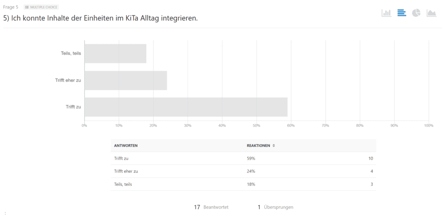Click the Trifft zu axis label
The image size is (442, 218).
(x=73, y=107)
